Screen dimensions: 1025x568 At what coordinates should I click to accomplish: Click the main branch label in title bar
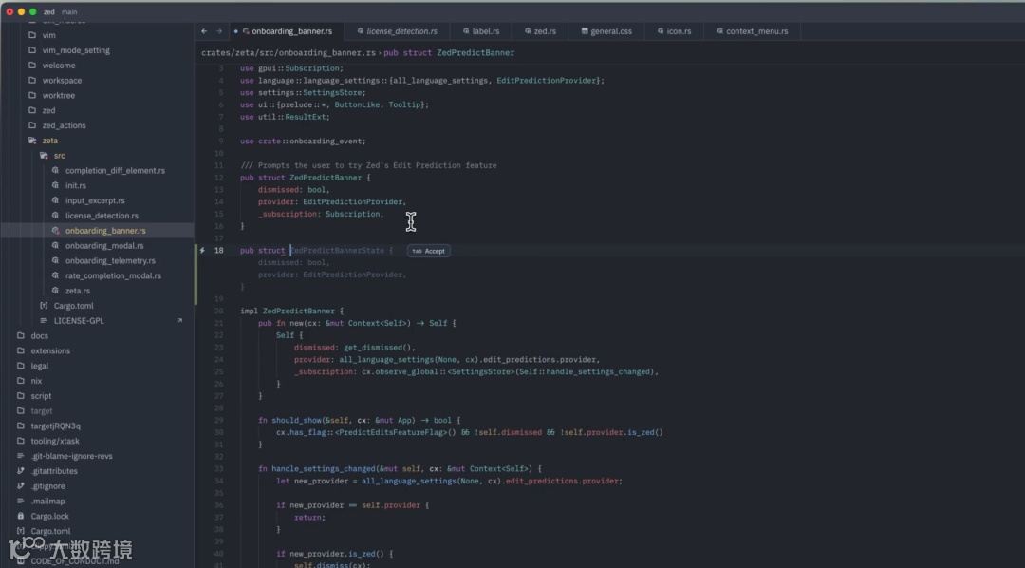pyautogui.click(x=69, y=11)
